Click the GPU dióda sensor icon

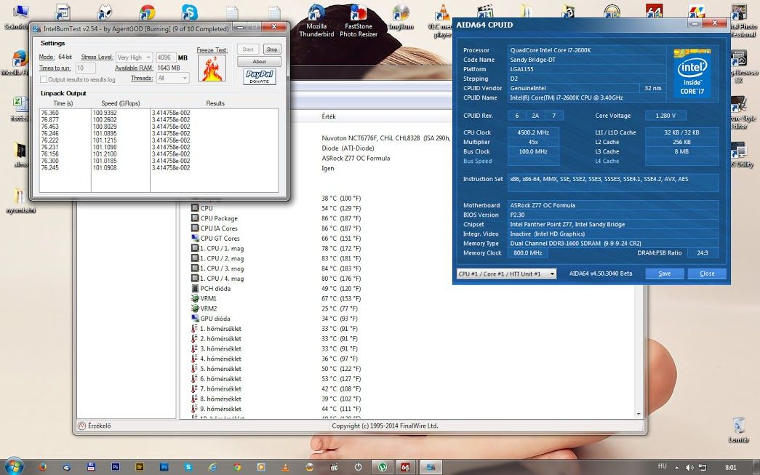point(195,319)
